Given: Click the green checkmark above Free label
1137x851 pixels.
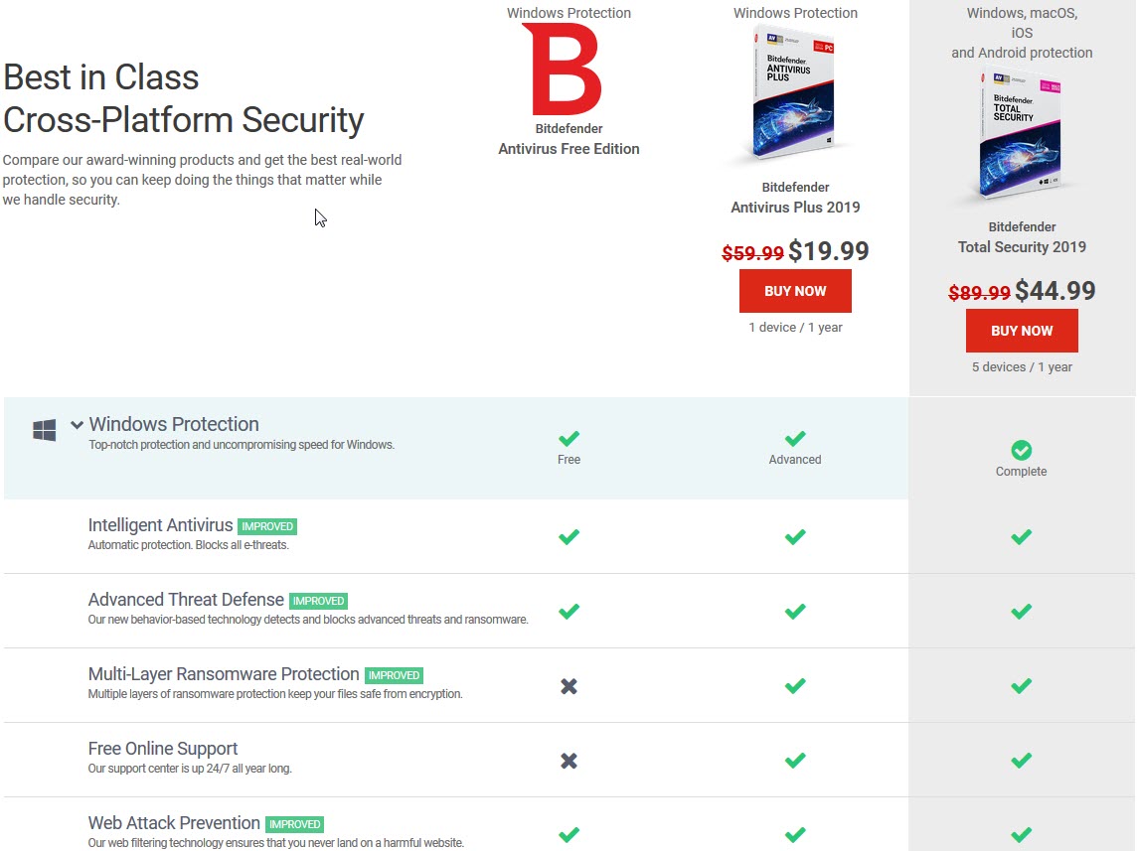Looking at the screenshot, I should click(x=568, y=438).
